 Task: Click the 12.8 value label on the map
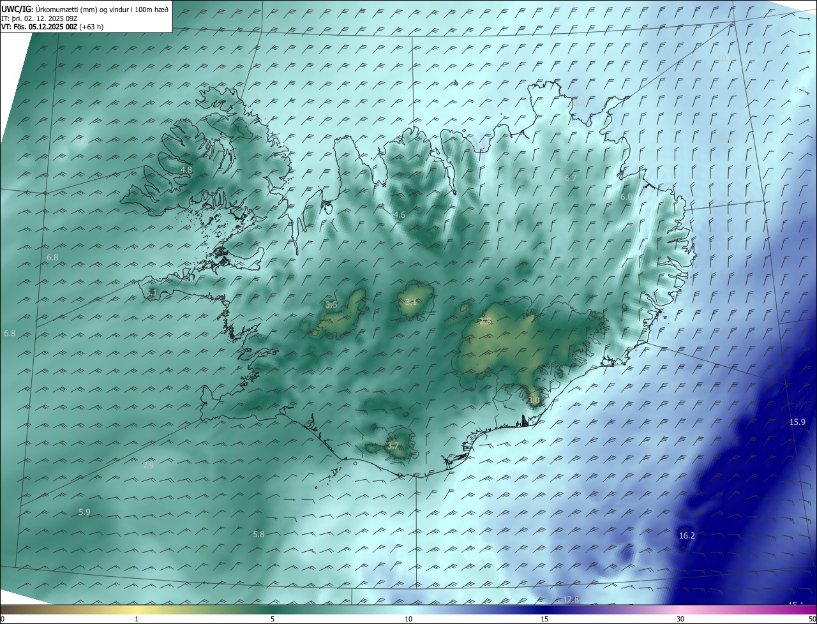[571, 599]
